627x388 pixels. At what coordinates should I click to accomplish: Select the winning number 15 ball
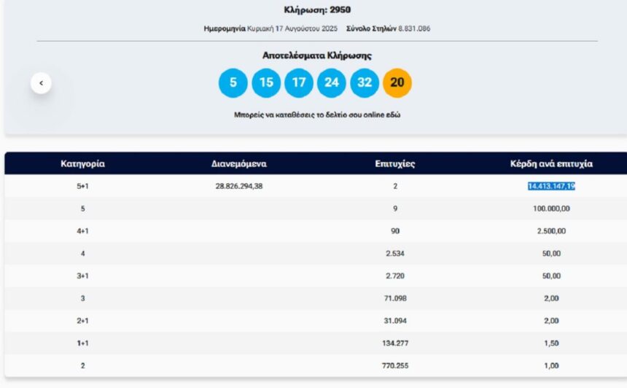point(266,82)
